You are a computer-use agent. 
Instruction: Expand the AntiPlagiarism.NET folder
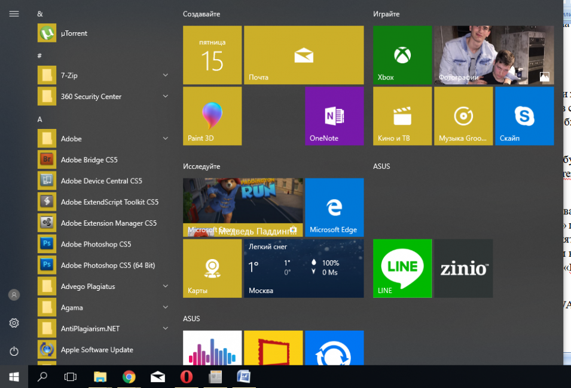[x=103, y=328]
